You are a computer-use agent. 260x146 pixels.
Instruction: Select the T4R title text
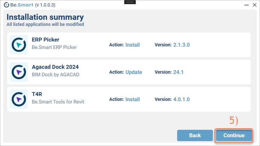(38, 94)
